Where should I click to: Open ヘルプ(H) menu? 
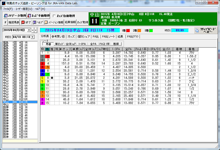(40, 9)
